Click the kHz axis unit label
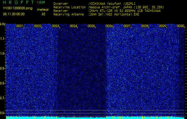The width and height of the screenshot is (187, 119). (x=3, y=24)
